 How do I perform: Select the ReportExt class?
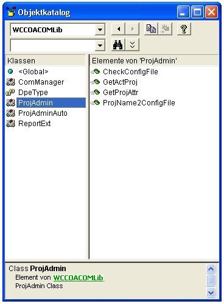(x=34, y=124)
